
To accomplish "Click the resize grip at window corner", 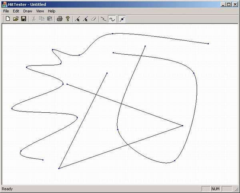I will click(236, 189).
